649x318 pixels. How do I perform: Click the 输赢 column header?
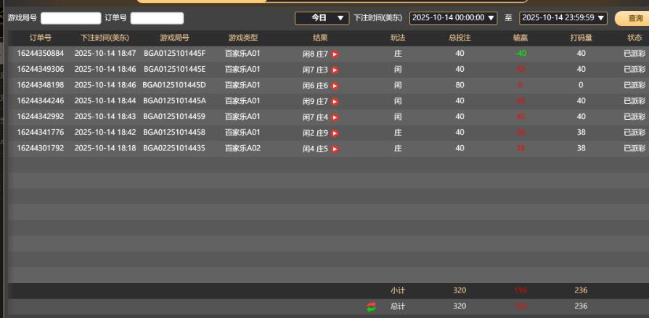point(521,37)
